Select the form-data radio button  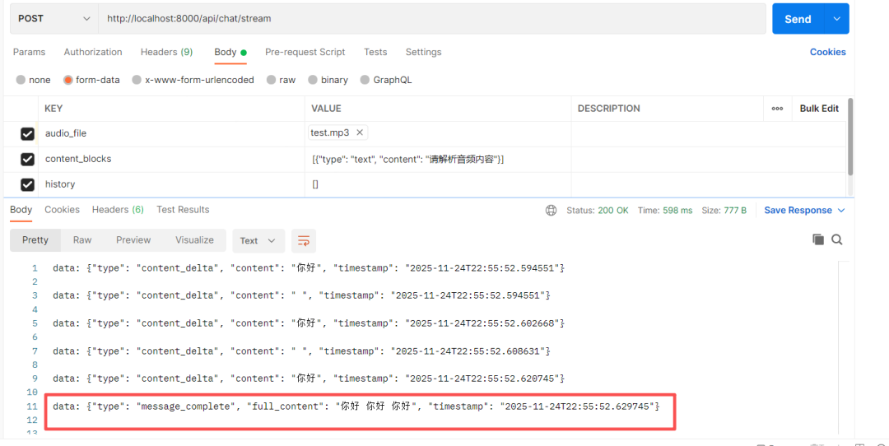coord(68,80)
